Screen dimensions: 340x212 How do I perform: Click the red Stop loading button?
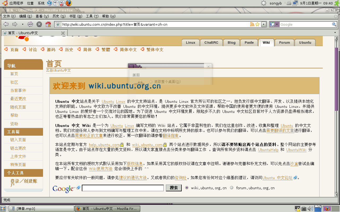[x=39, y=24]
